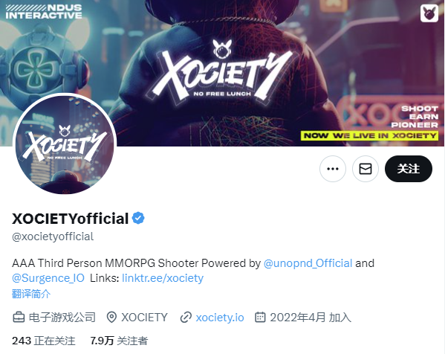Image resolution: width=445 pixels, height=354 pixels.
Task: Click 翻译简介 to translate bio
Action: pos(31,294)
